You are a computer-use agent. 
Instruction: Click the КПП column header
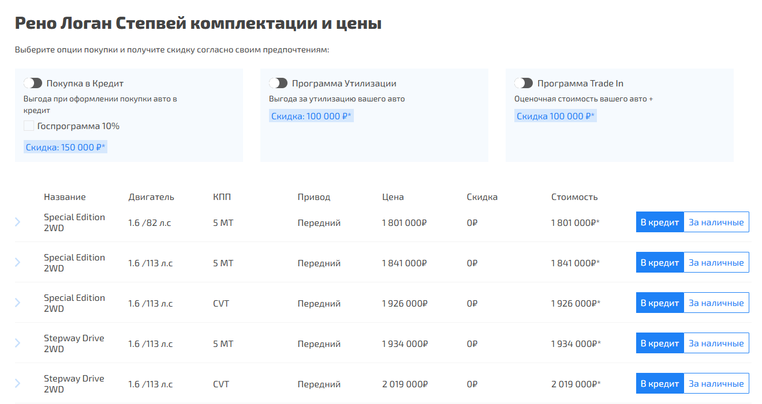tap(222, 197)
